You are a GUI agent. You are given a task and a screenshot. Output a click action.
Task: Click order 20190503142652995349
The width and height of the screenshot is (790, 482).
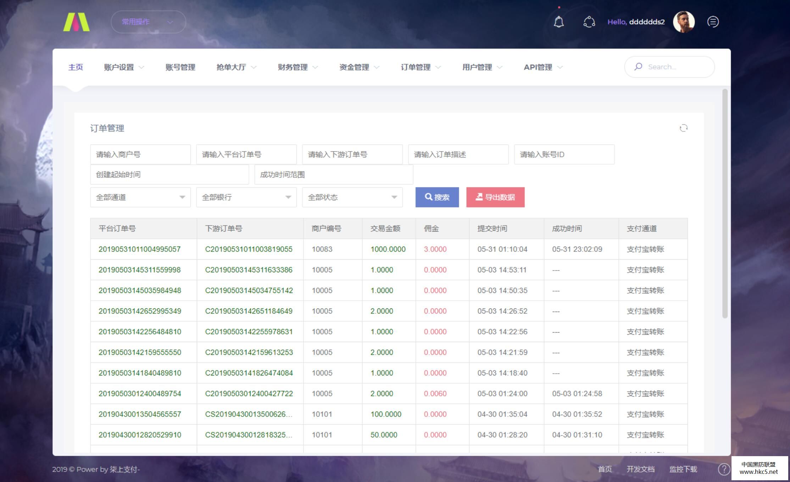(140, 311)
